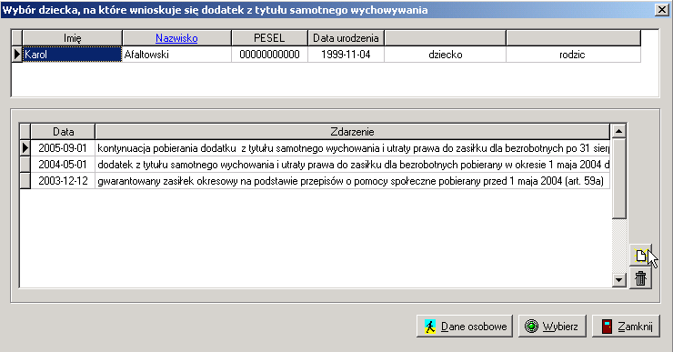Click the kontynuacja pobierania dodatku event text

[x=352, y=148]
